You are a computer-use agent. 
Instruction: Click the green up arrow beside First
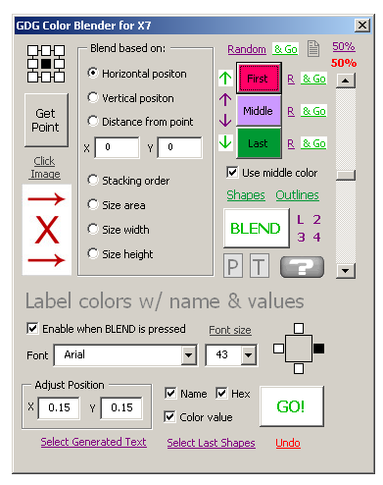225,78
